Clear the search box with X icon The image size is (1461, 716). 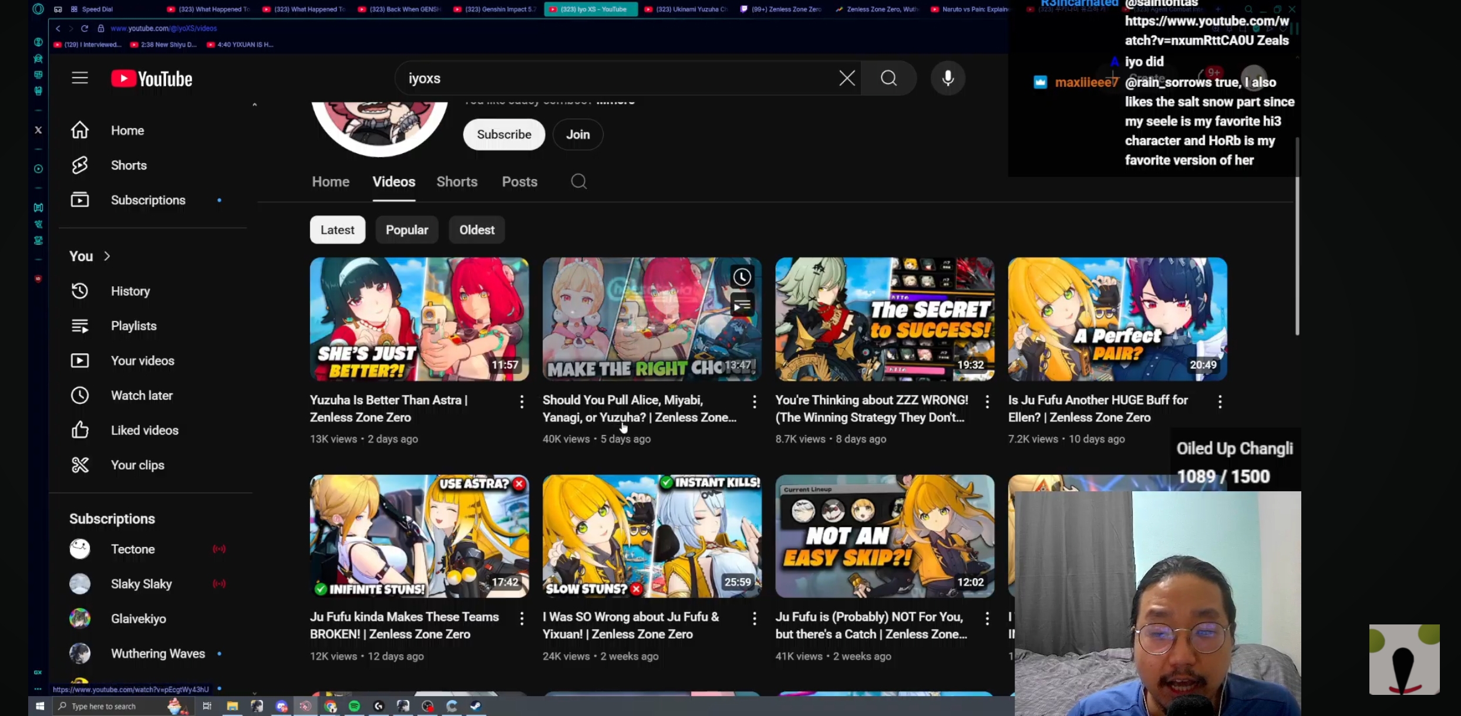pos(847,78)
